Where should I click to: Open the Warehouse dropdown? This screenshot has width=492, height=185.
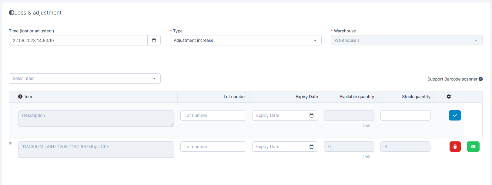coord(406,40)
